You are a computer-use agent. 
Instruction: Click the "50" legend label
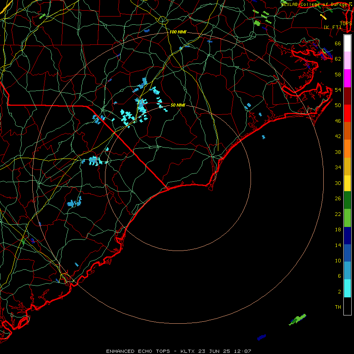coord(338,105)
